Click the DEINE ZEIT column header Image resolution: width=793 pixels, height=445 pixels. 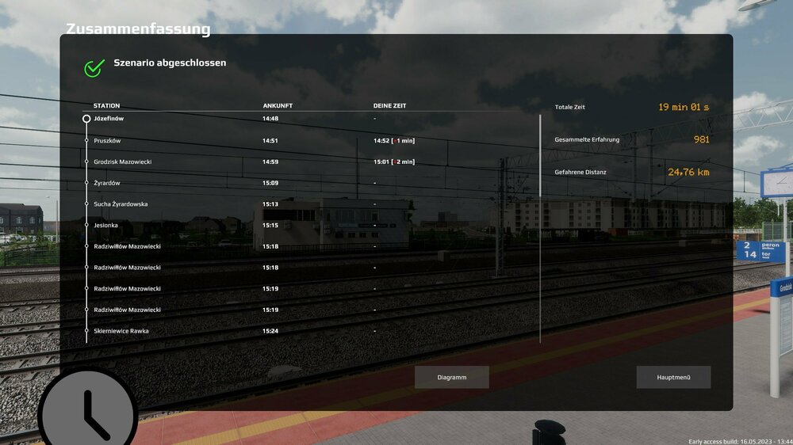pyautogui.click(x=390, y=105)
